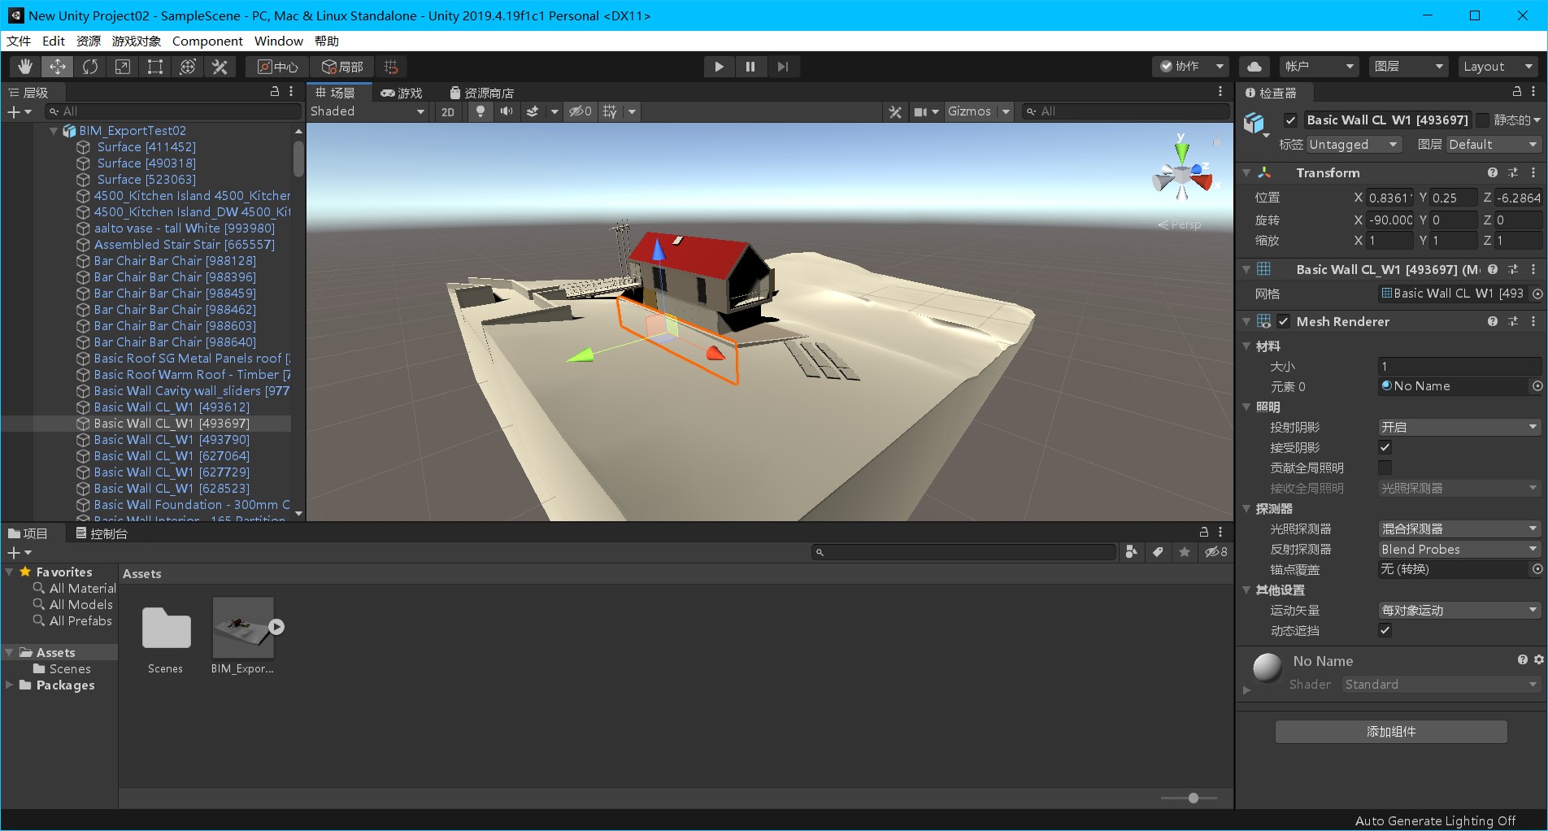Click the 添加组件 (Add Component) button

[1389, 731]
